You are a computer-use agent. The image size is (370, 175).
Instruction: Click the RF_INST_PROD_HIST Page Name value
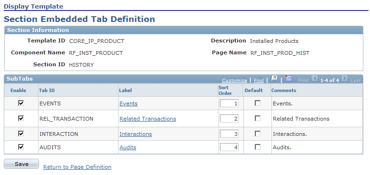pos(280,53)
